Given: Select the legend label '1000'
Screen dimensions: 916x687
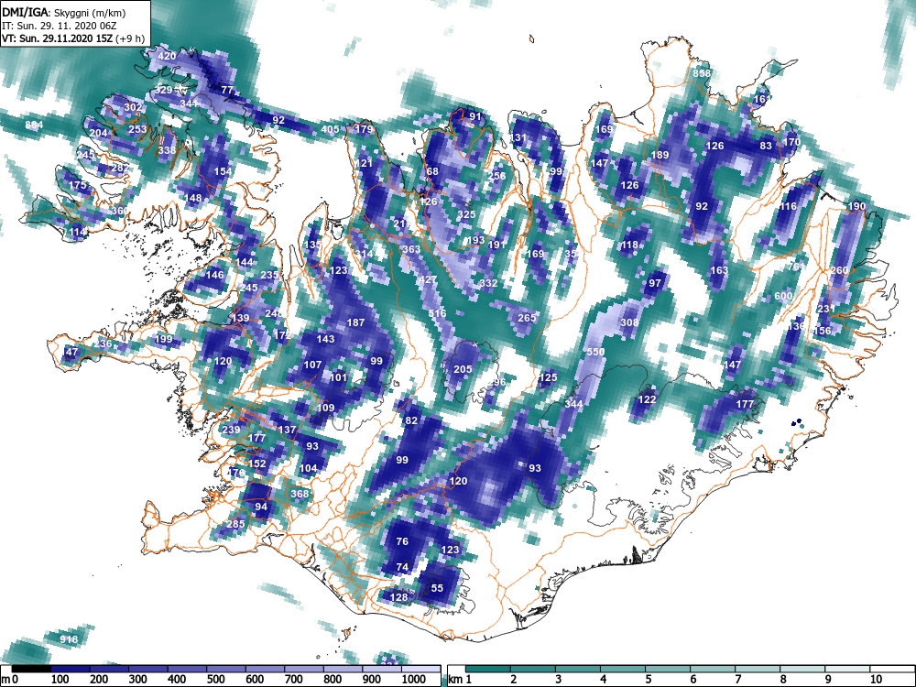Looking at the screenshot, I should pos(414,679).
